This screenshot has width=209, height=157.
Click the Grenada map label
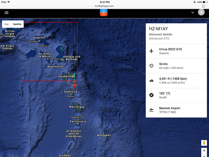point(65,155)
